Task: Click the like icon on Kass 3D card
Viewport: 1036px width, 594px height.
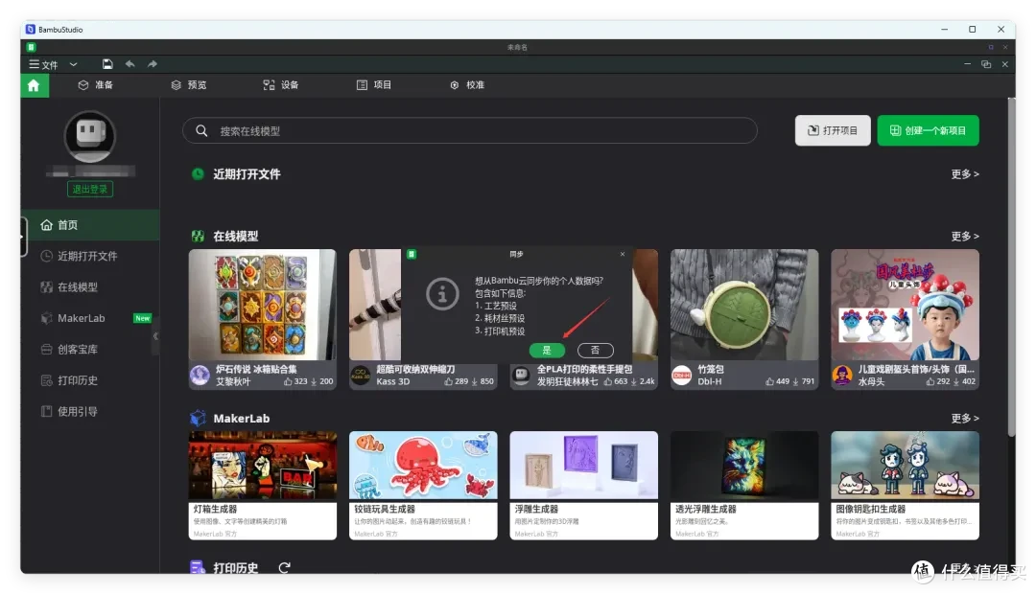Action: [449, 381]
